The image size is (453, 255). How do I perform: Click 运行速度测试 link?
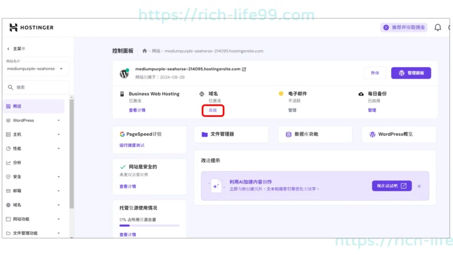[132, 145]
